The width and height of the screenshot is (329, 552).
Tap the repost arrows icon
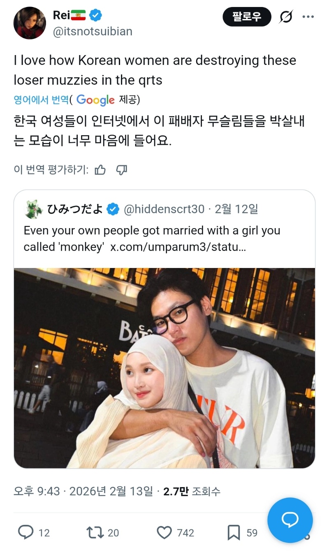(x=95, y=533)
